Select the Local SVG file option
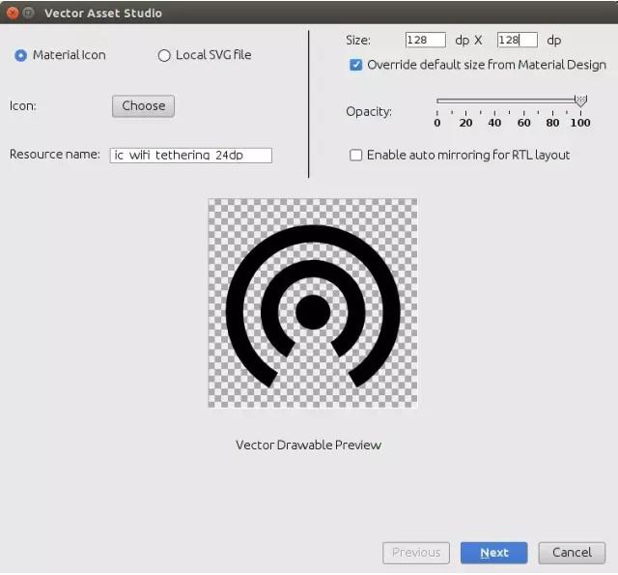 click(164, 55)
